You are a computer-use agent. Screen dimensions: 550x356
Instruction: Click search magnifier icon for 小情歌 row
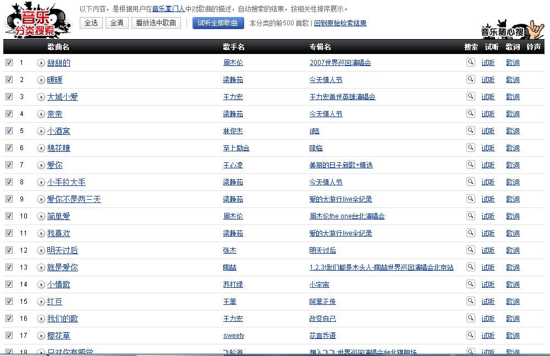pos(470,284)
